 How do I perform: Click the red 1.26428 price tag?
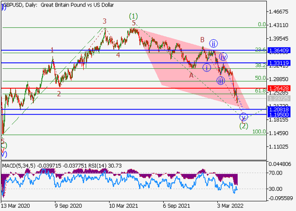click(279, 88)
